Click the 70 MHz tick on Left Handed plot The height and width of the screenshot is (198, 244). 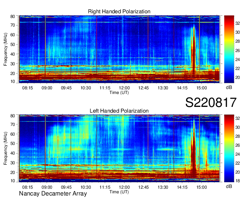click(13, 124)
